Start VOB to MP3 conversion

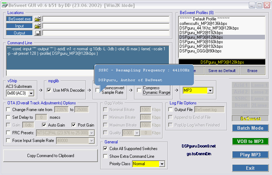coord(250,141)
